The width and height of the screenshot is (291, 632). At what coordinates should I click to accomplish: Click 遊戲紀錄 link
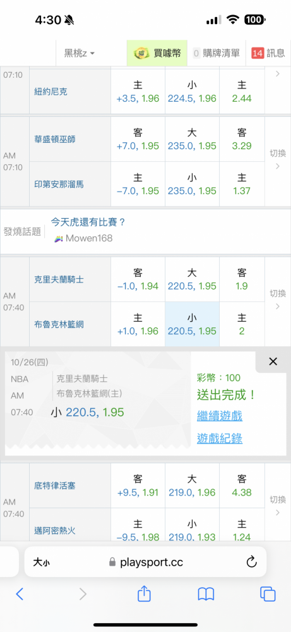click(220, 438)
